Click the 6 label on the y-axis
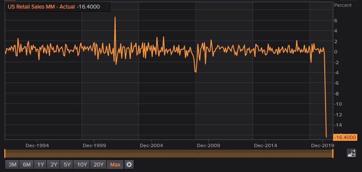 [x=336, y=21]
